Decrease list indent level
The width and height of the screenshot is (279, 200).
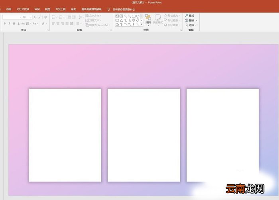click(69, 17)
